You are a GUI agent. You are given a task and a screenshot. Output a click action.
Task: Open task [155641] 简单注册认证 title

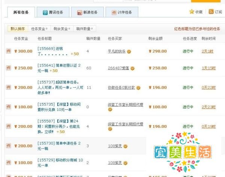59,68
